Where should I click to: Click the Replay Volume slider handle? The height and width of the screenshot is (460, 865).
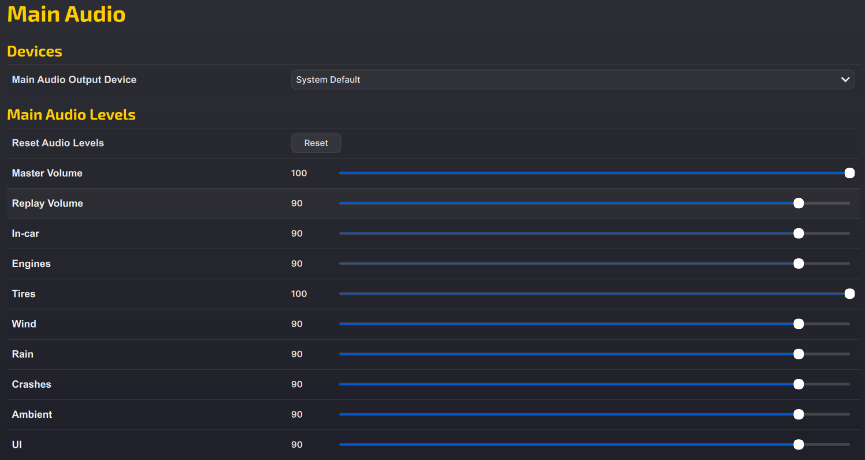click(x=799, y=203)
